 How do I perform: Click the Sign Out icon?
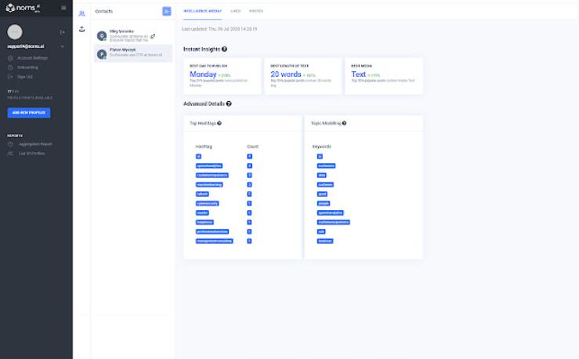pyautogui.click(x=10, y=77)
